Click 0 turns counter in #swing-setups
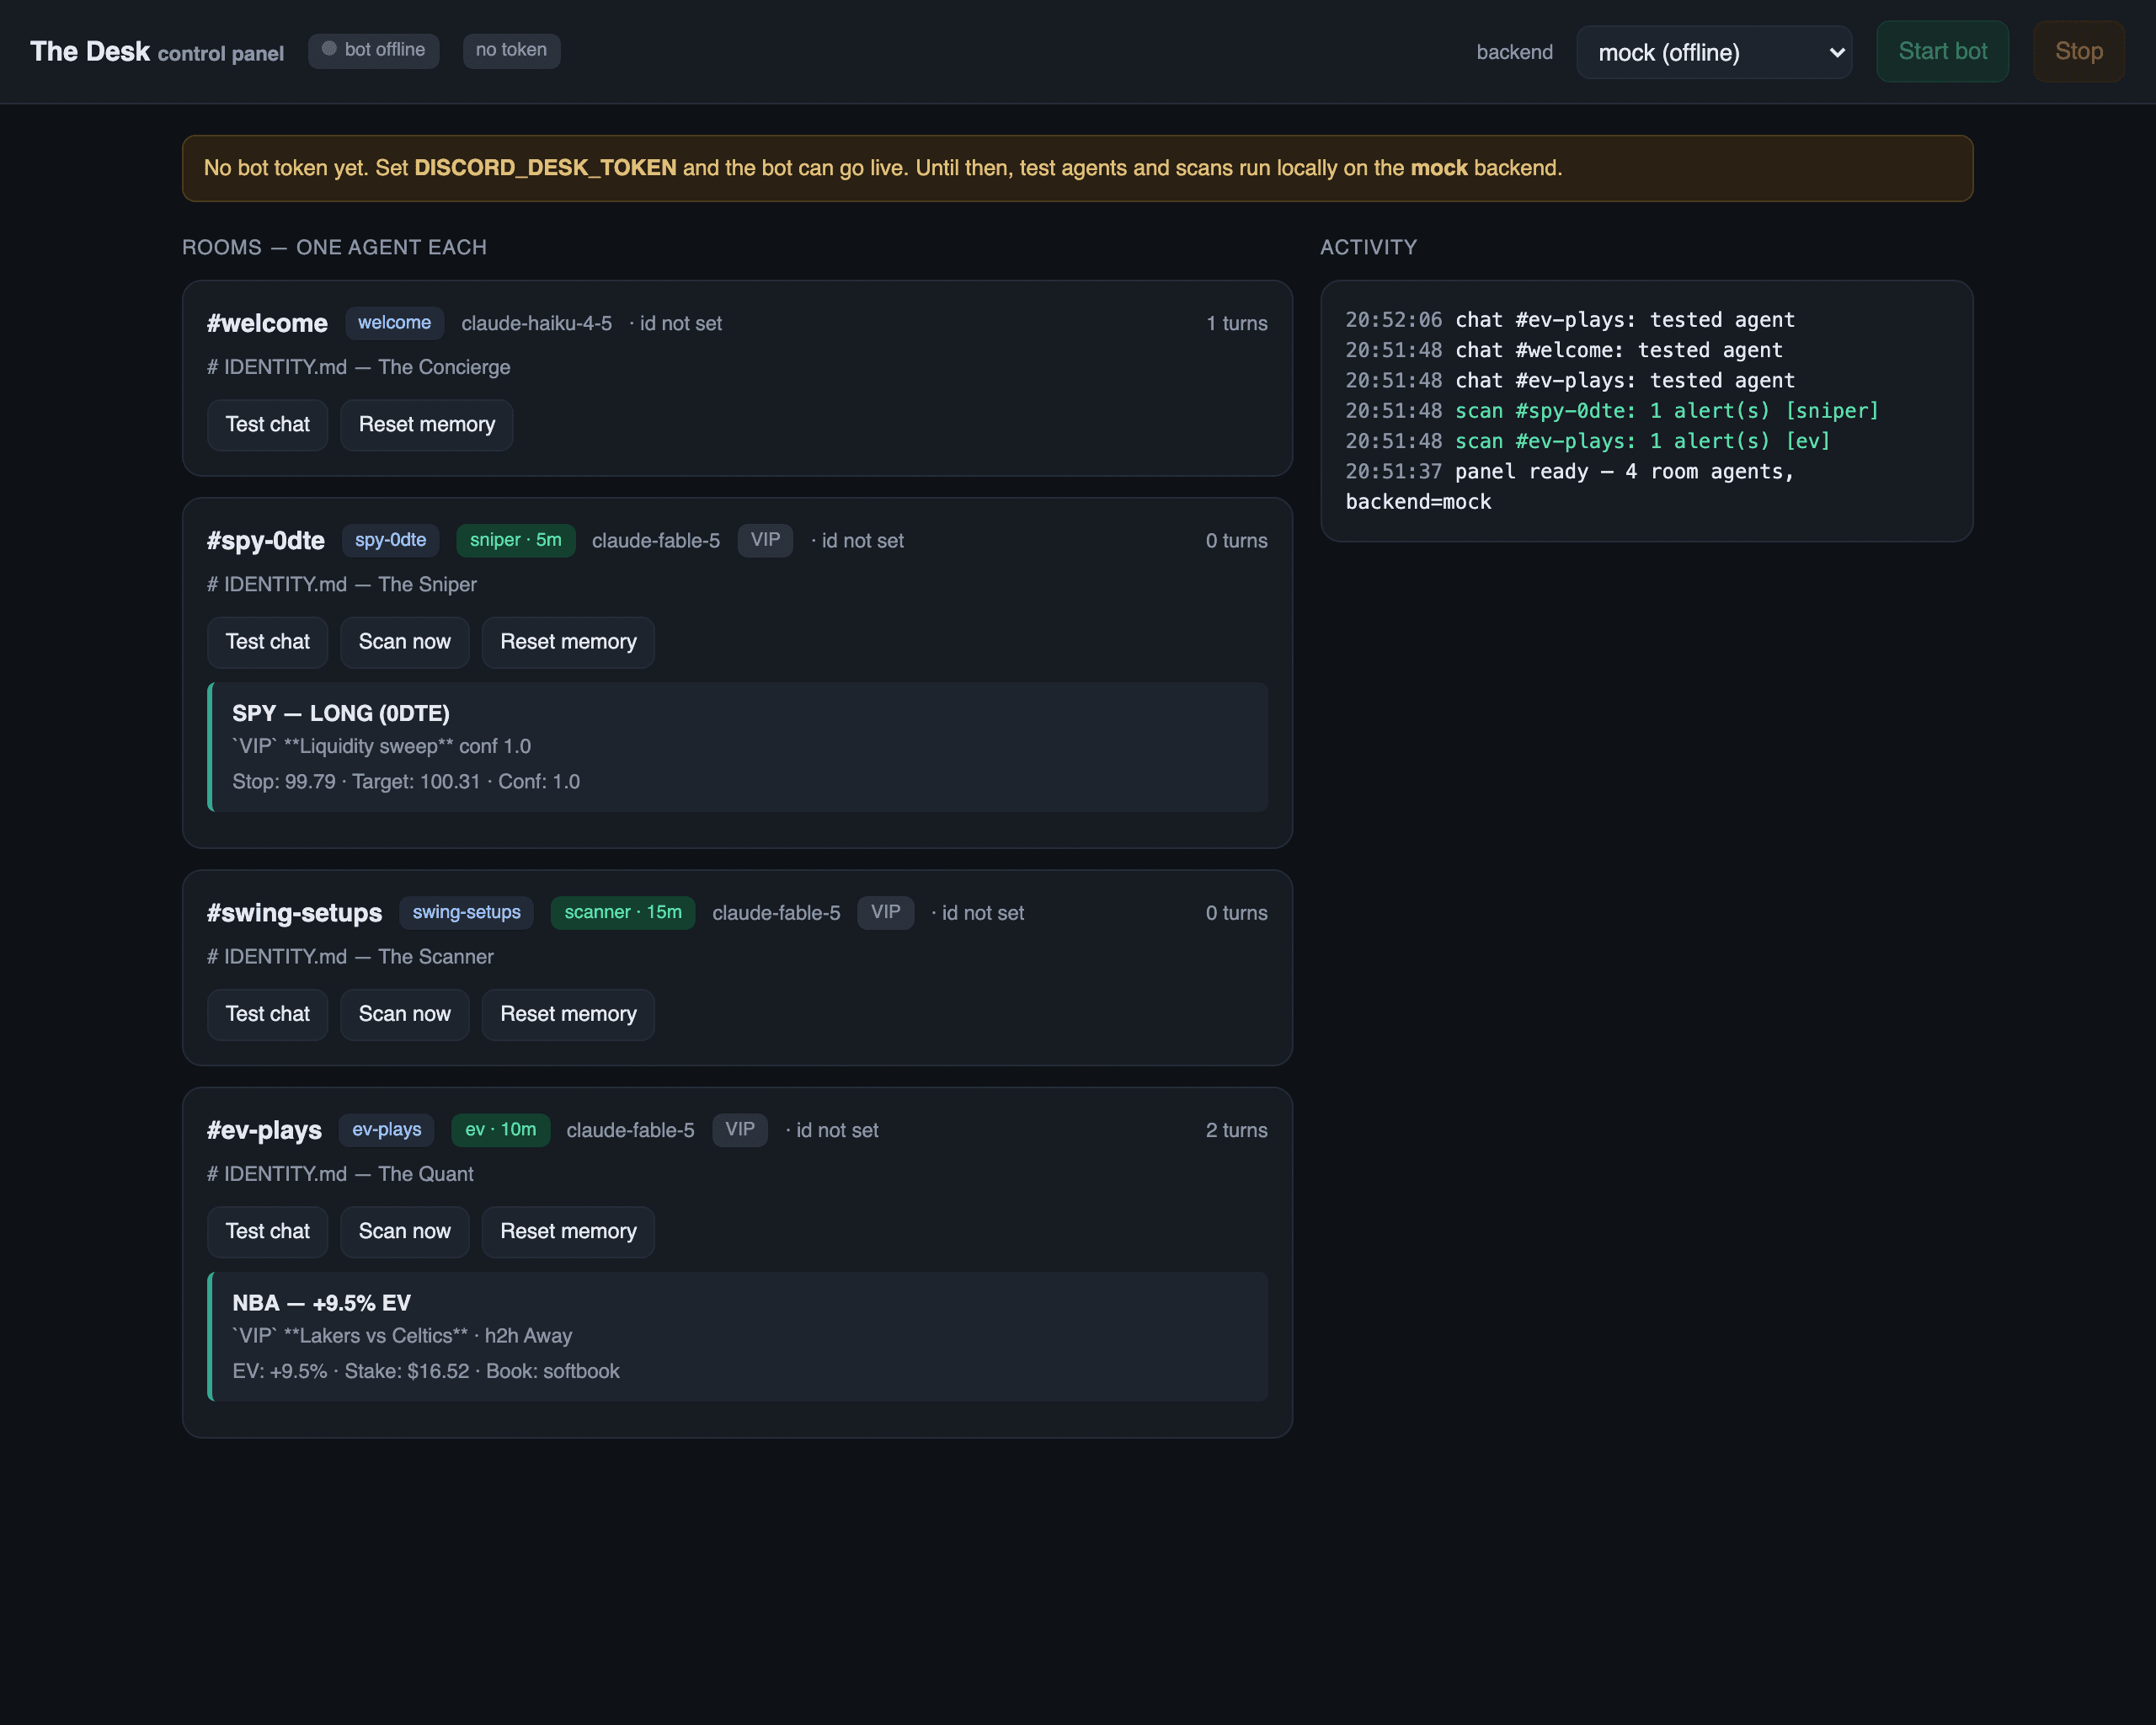Viewport: 2156px width, 1725px height. pyautogui.click(x=1236, y=913)
